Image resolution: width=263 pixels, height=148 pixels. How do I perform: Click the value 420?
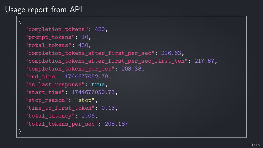100,29
